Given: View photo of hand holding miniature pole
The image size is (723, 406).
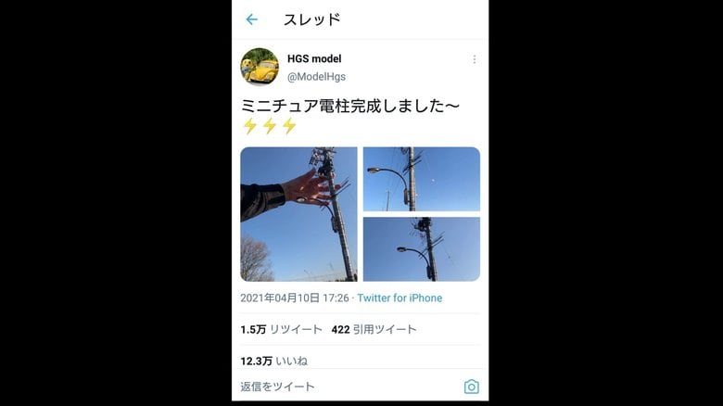Looking at the screenshot, I should click(298, 214).
